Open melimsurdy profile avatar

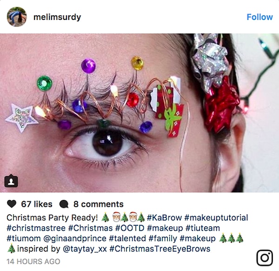coord(16,17)
